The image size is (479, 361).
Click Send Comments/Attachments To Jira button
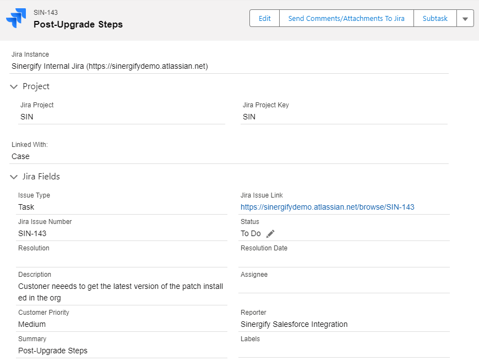point(346,18)
